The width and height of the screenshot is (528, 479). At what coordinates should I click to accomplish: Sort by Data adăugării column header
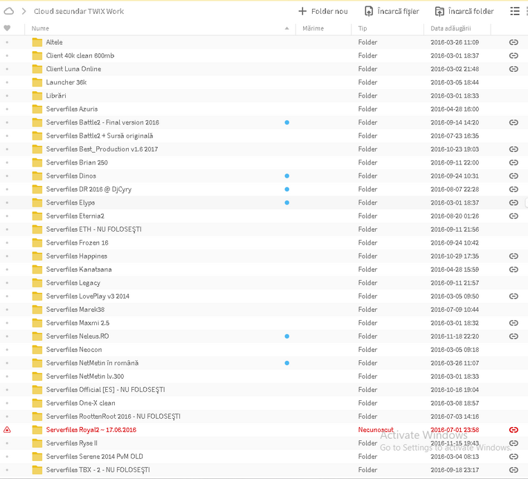[x=450, y=28]
